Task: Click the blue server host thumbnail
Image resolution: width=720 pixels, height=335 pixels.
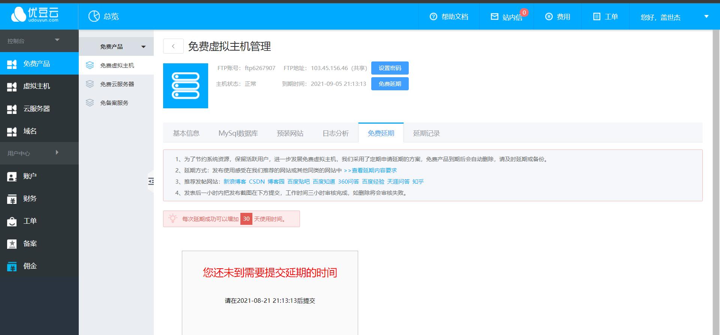Action: (x=186, y=86)
